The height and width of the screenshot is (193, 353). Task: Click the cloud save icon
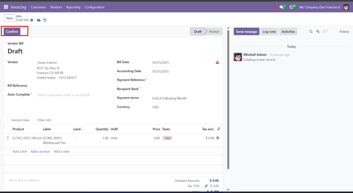click(39, 20)
